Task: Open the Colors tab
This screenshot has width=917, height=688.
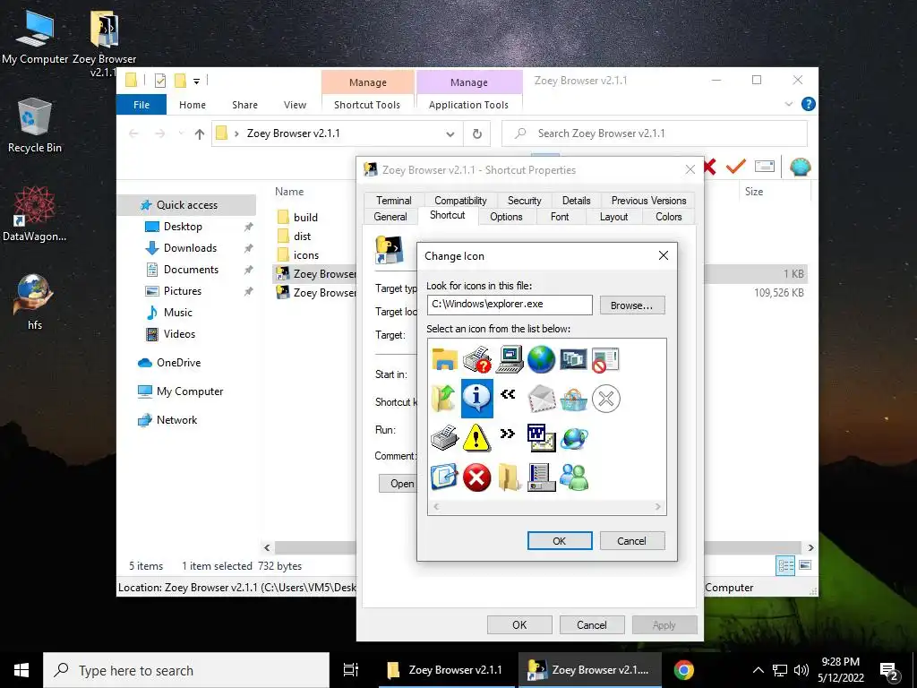Action: pyautogui.click(x=668, y=217)
